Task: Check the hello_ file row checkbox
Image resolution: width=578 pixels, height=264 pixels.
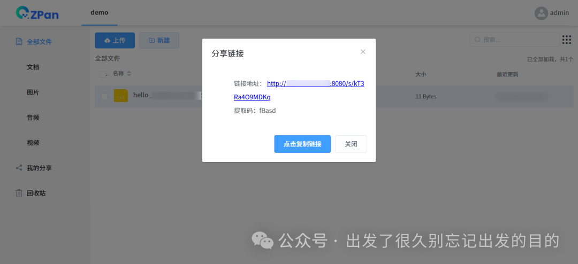Action: click(x=105, y=97)
